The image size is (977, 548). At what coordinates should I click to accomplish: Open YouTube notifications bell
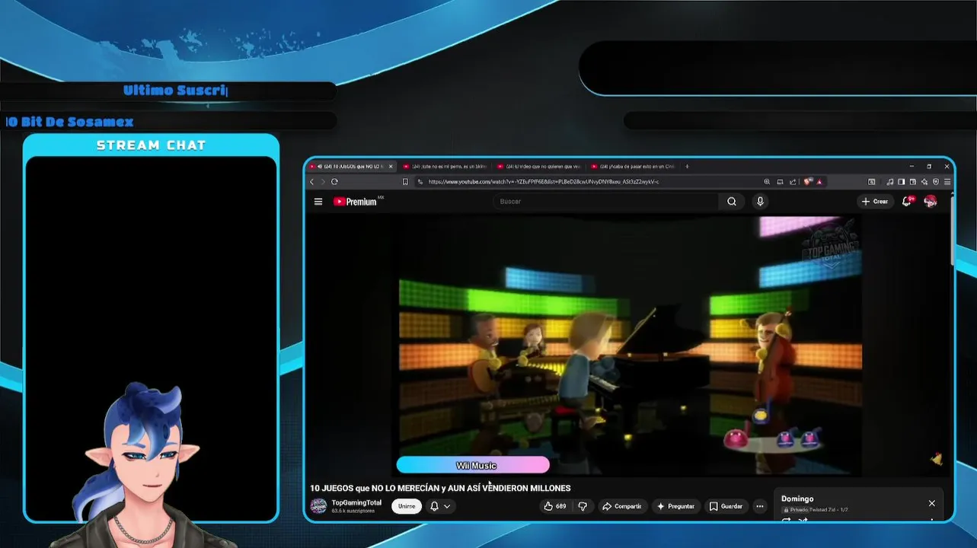(907, 202)
